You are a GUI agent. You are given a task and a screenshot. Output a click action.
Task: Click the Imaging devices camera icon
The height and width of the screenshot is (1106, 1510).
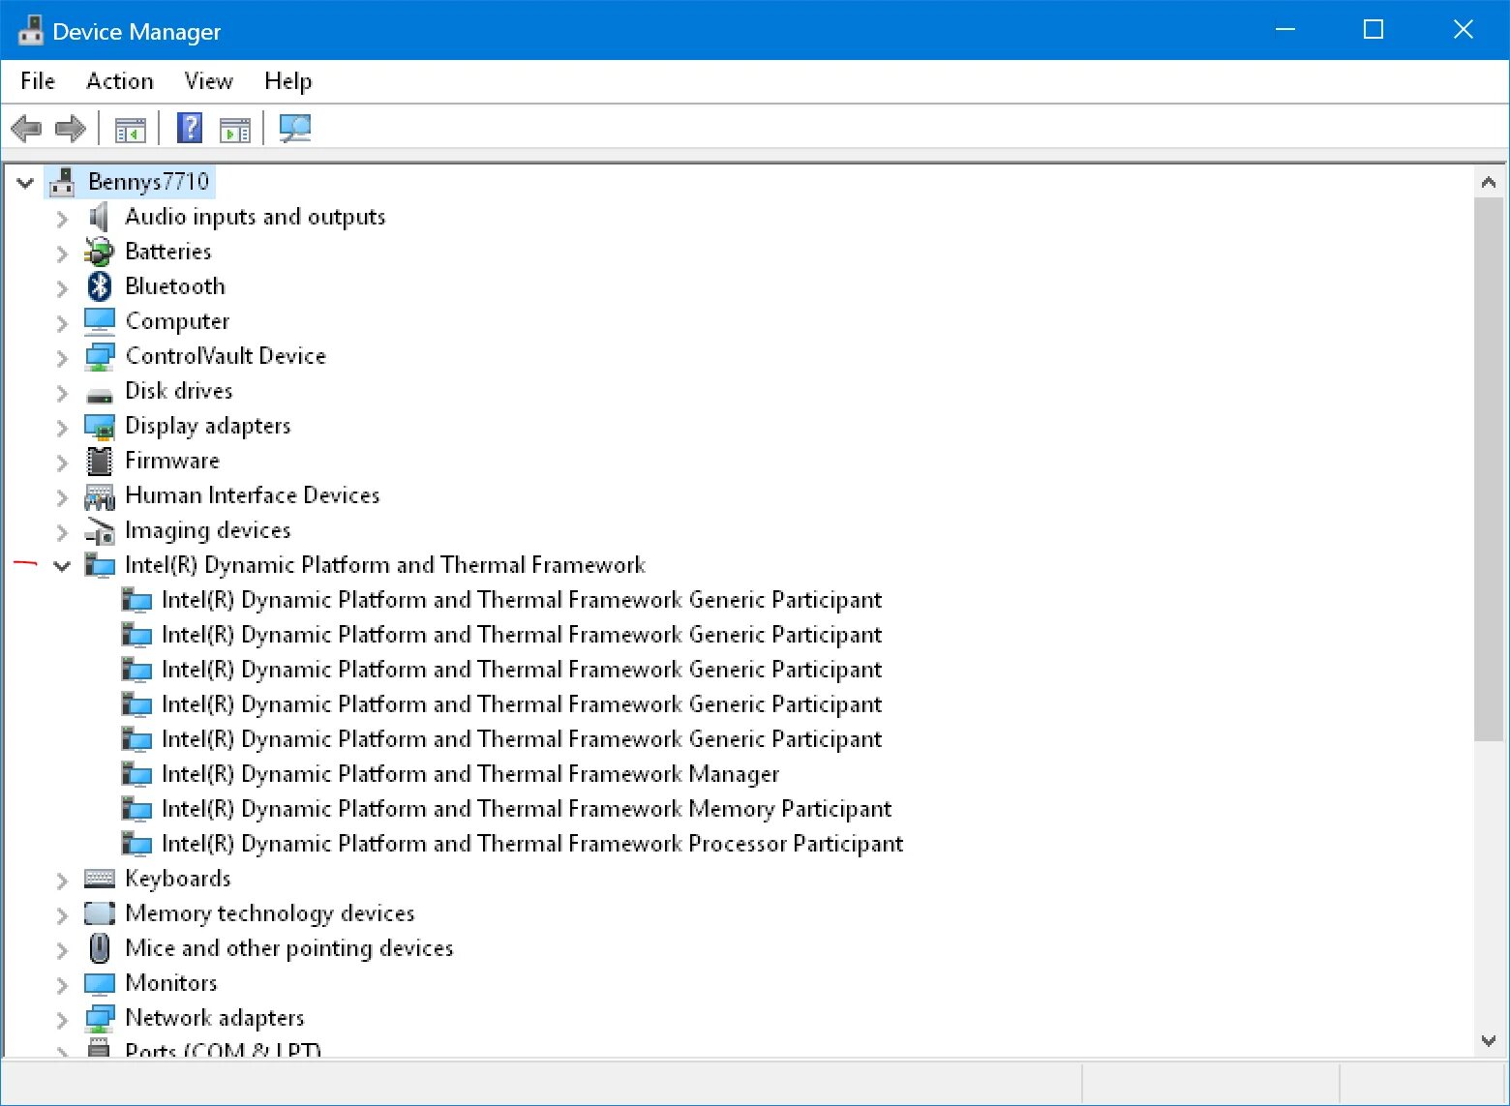pos(100,530)
